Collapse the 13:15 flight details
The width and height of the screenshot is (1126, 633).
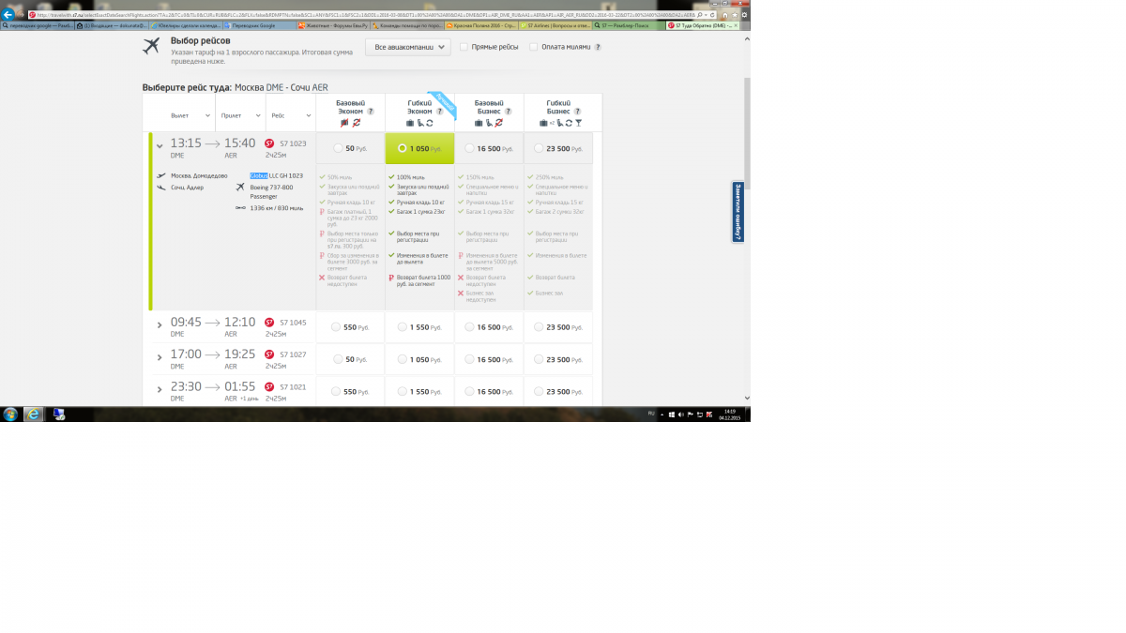click(160, 146)
